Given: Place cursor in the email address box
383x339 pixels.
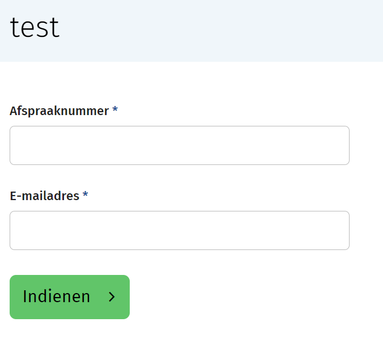Looking at the screenshot, I should (x=179, y=231).
